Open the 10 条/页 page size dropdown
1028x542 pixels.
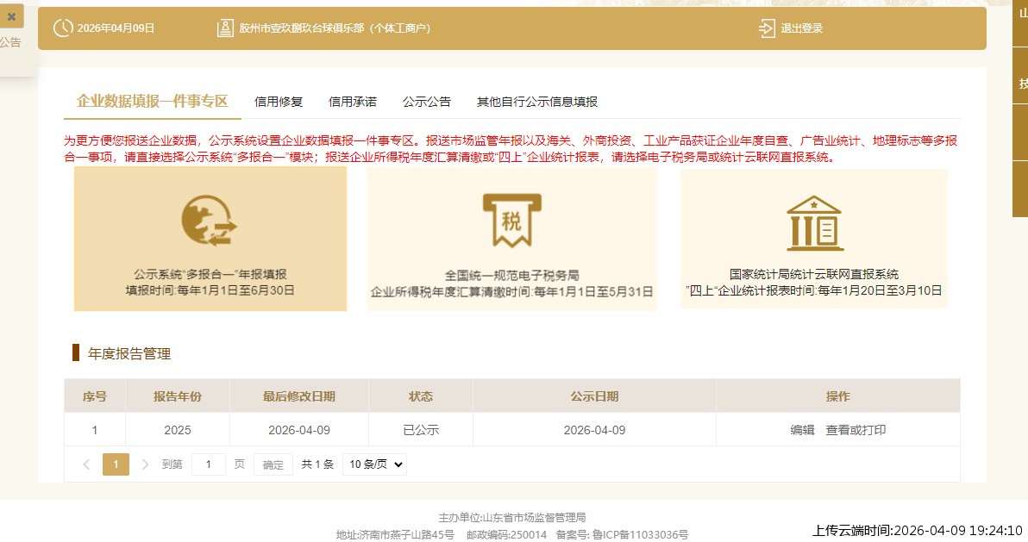pos(373,464)
